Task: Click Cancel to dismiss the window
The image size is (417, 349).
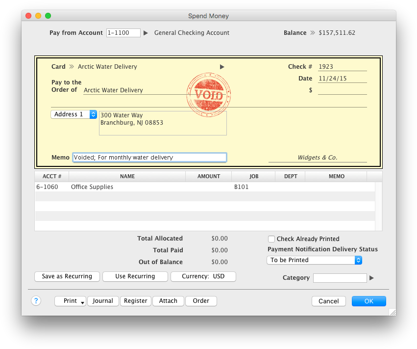Action: pos(328,301)
